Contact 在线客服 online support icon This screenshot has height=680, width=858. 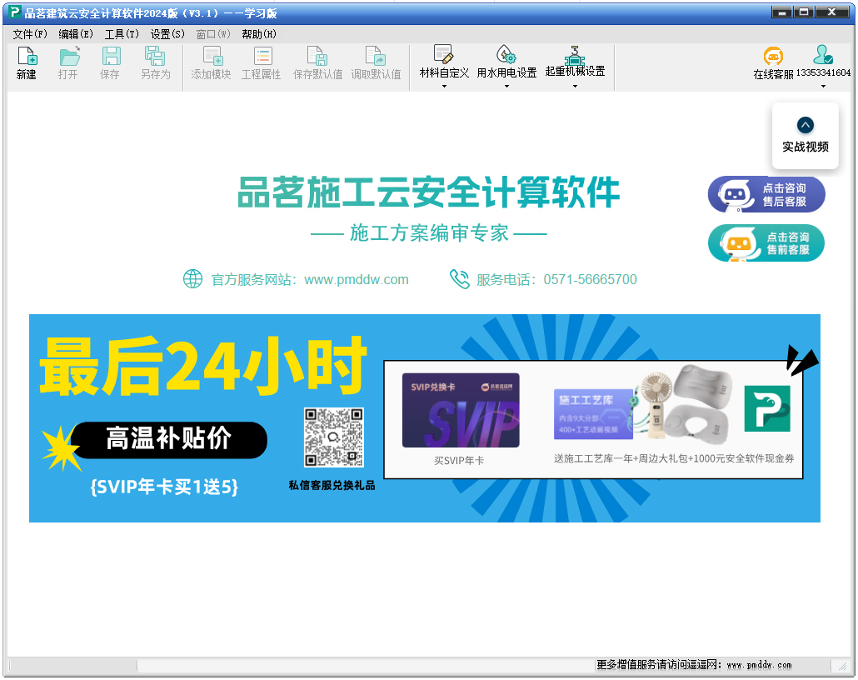point(773,56)
